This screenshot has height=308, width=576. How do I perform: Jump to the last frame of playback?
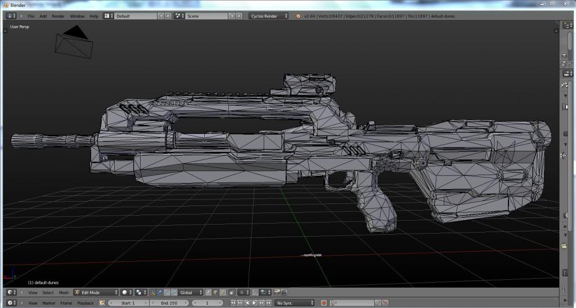[x=268, y=303]
